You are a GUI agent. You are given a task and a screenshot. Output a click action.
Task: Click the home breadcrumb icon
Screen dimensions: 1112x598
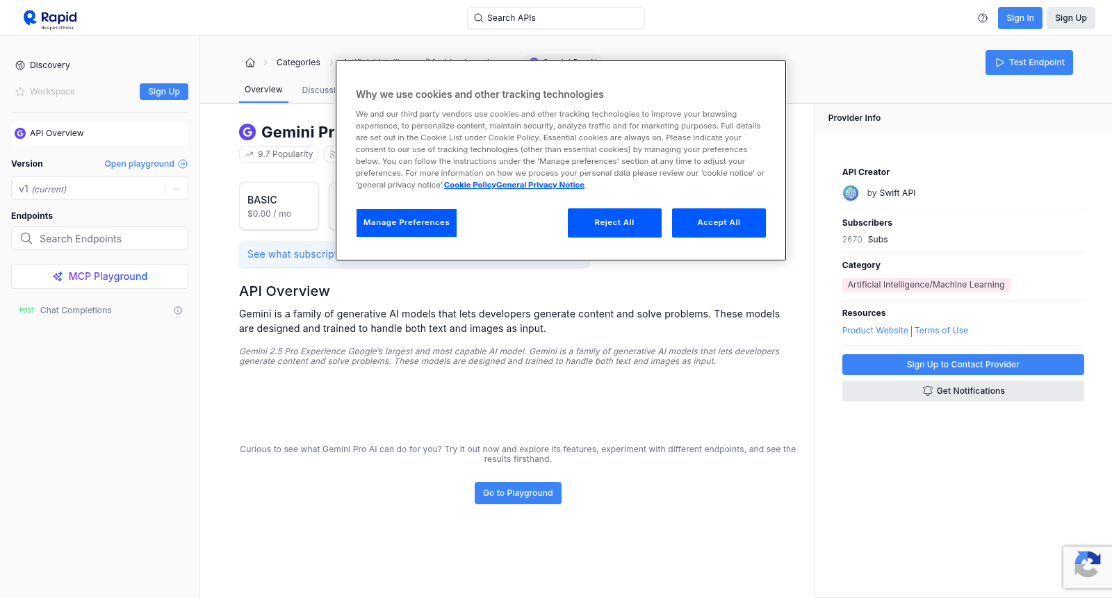[x=250, y=63]
